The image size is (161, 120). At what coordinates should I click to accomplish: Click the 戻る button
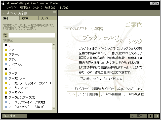141,116
